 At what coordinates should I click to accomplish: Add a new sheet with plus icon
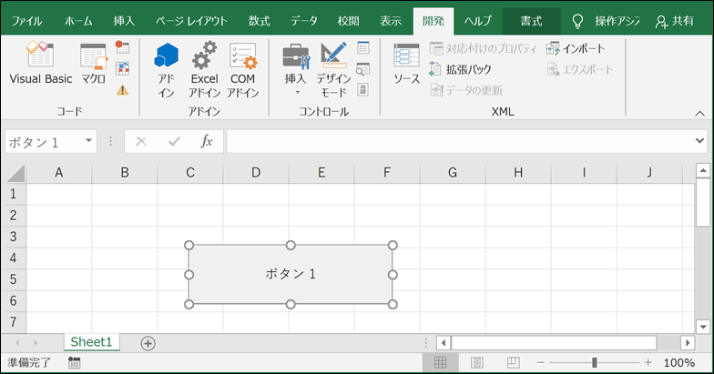[148, 344]
